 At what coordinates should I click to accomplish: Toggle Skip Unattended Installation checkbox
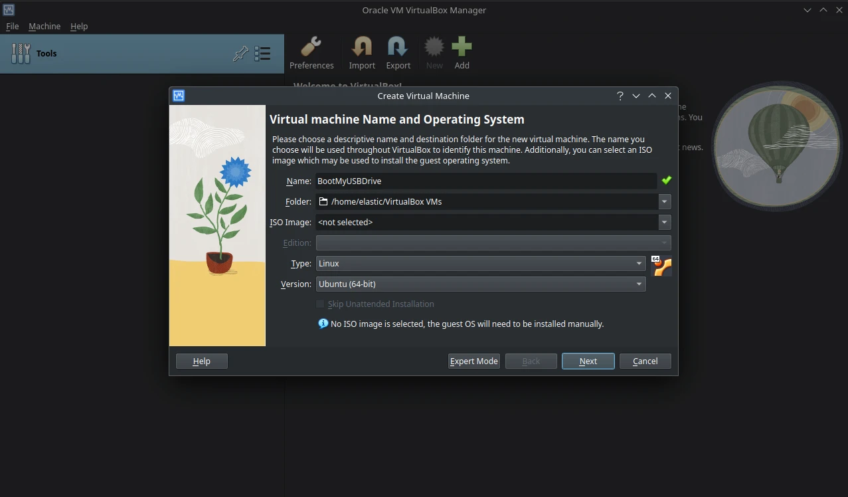pos(320,304)
